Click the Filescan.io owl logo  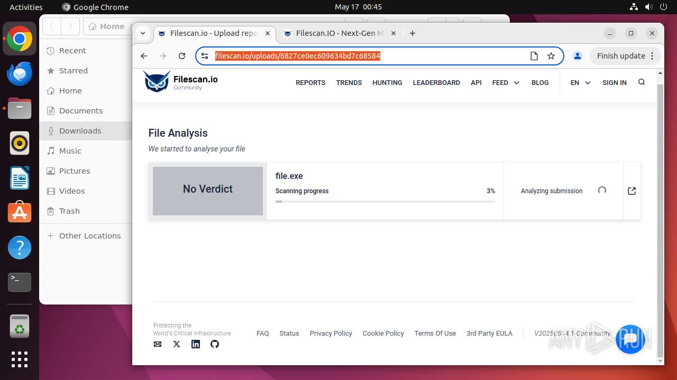(157, 82)
